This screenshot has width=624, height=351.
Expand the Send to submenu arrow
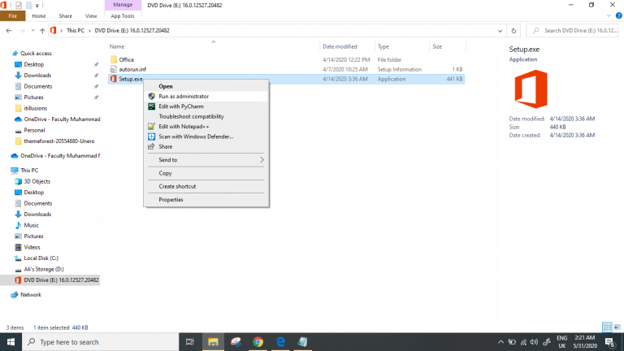262,159
